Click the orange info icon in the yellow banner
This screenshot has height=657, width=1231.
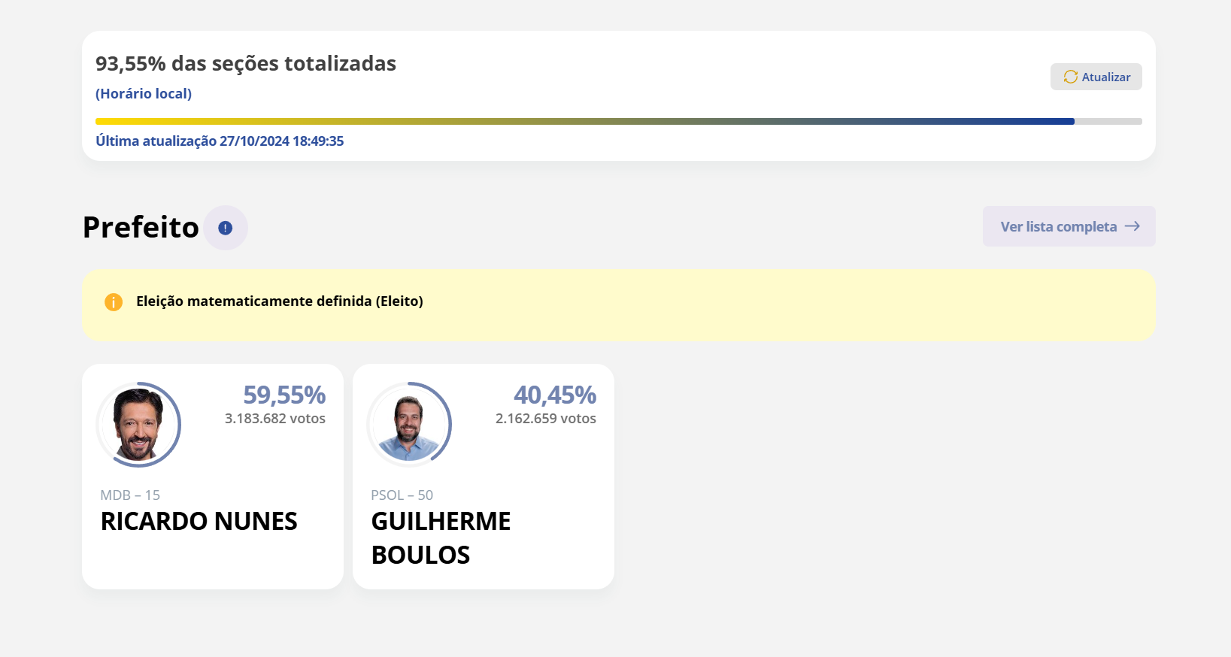tap(114, 302)
